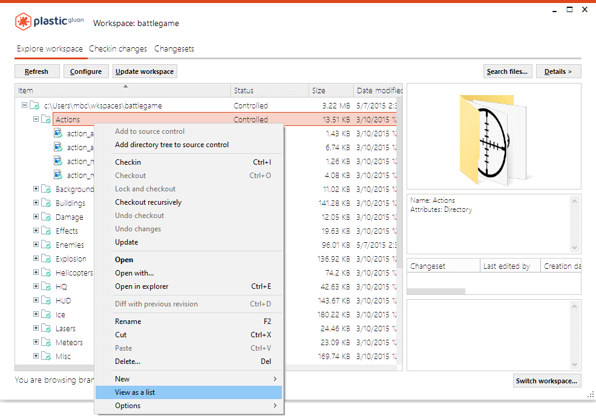Click the Lasers folder icon
The image size is (596, 416).
46,328
